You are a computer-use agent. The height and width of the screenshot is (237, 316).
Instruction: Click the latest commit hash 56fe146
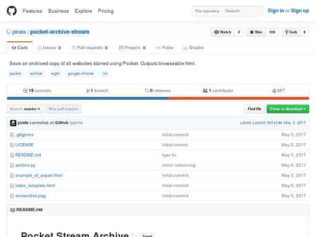point(275,123)
